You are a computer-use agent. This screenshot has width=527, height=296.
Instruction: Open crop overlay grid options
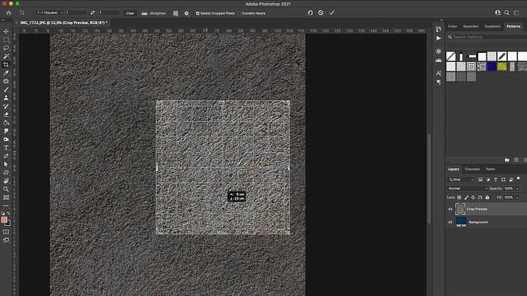pos(176,13)
